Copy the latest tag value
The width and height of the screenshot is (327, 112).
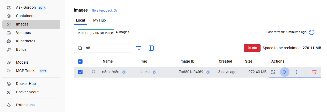[155, 72]
